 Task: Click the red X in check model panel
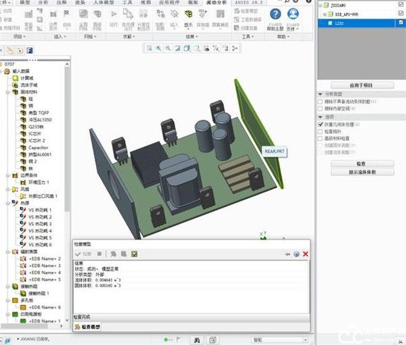pos(305,254)
